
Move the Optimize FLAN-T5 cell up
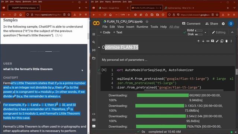coord(198,41)
